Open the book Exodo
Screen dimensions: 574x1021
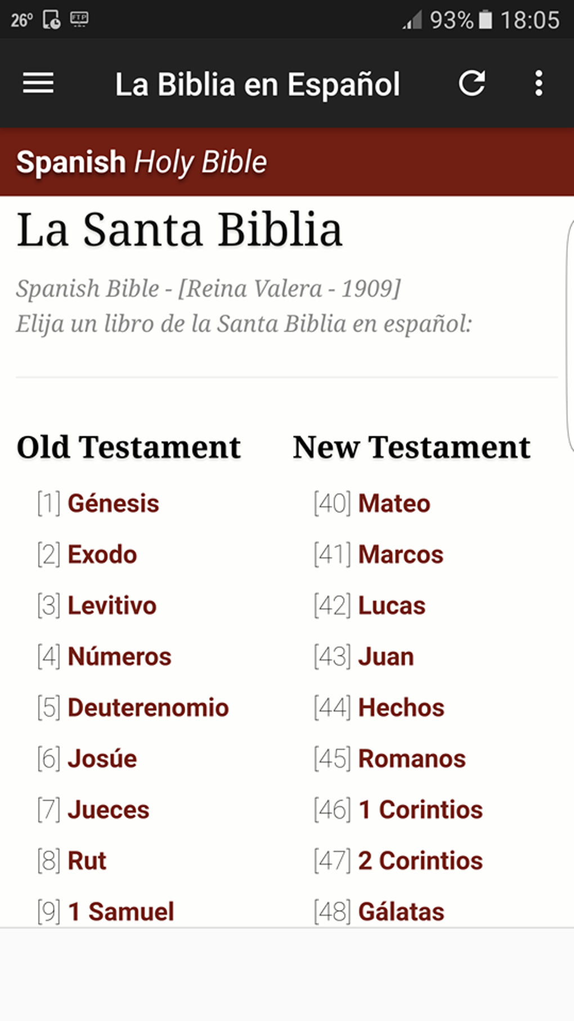[102, 555]
